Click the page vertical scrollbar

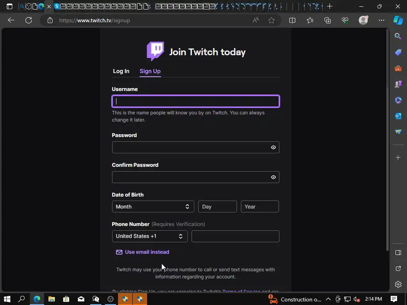coord(387,140)
